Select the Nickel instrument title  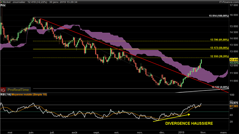(7, 2)
